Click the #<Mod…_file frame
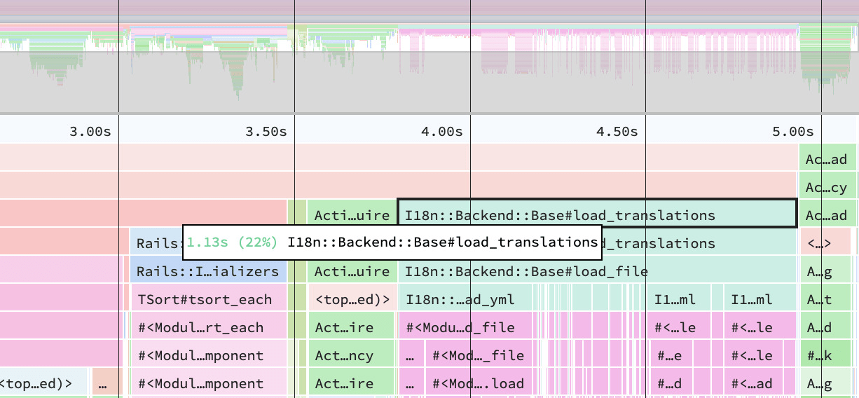This screenshot has height=398, width=859. point(479,355)
